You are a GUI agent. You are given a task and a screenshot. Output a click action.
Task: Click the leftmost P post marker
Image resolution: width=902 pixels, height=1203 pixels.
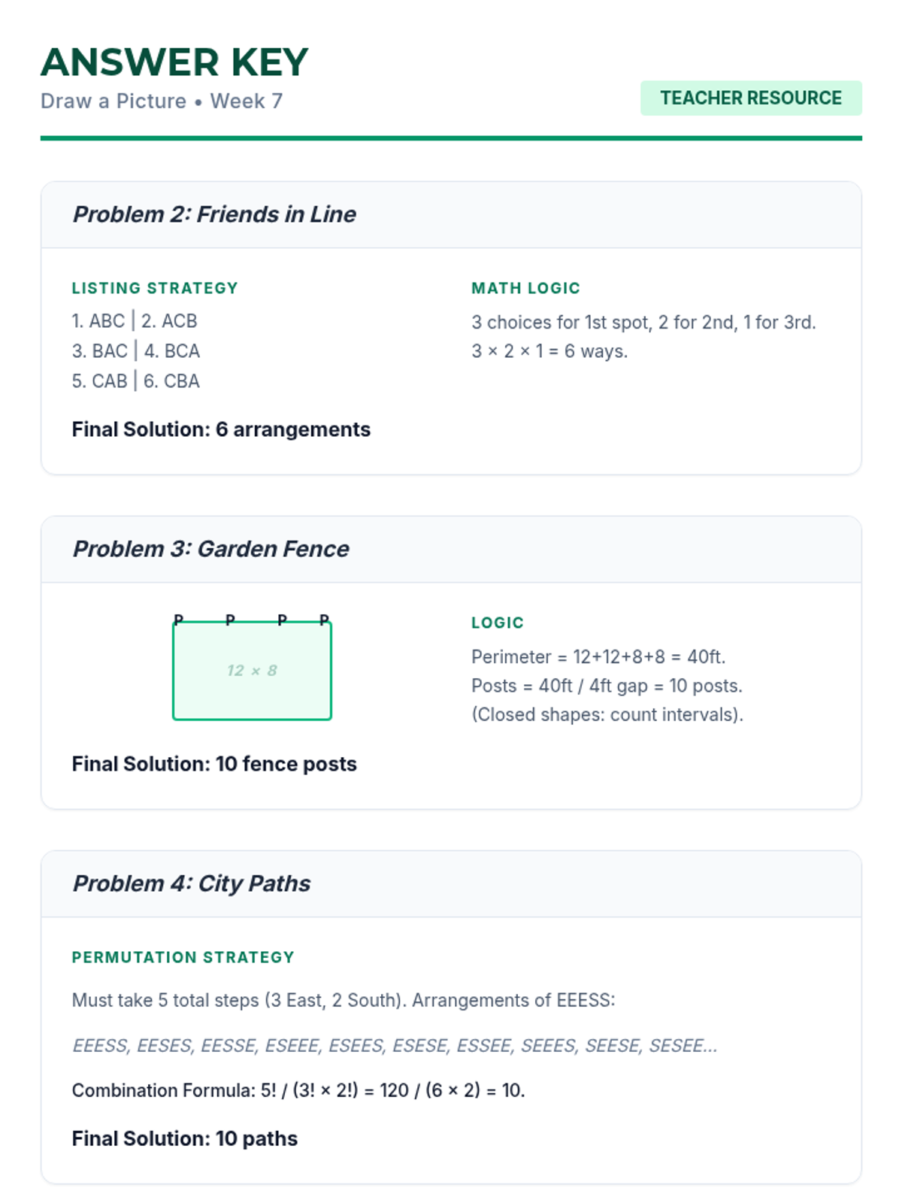pos(178,620)
